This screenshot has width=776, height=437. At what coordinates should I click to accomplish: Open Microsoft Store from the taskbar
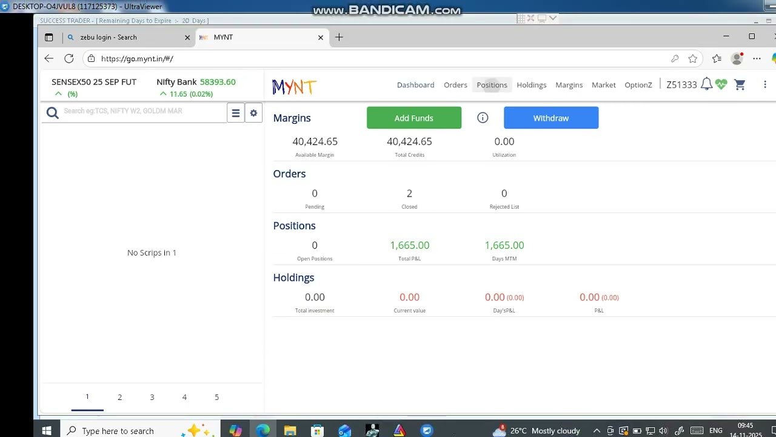point(317,430)
